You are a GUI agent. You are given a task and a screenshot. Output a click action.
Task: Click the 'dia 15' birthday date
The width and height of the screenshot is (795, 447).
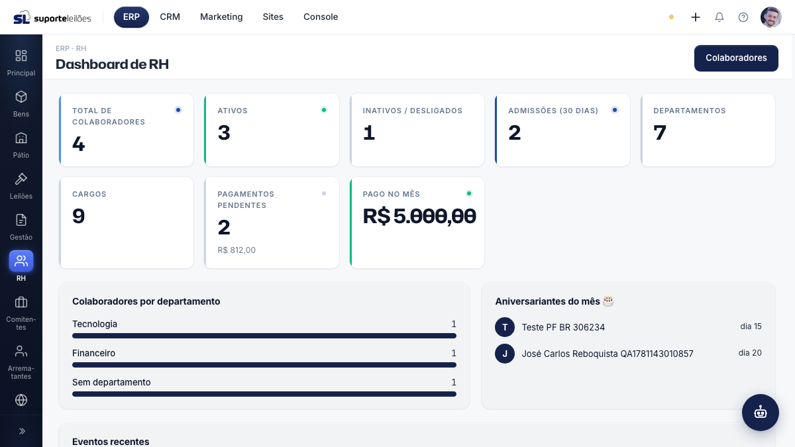[x=751, y=326]
